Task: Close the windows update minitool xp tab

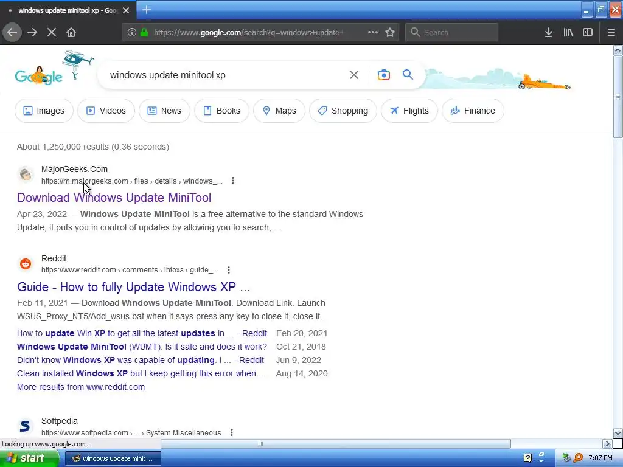Action: tap(126, 10)
